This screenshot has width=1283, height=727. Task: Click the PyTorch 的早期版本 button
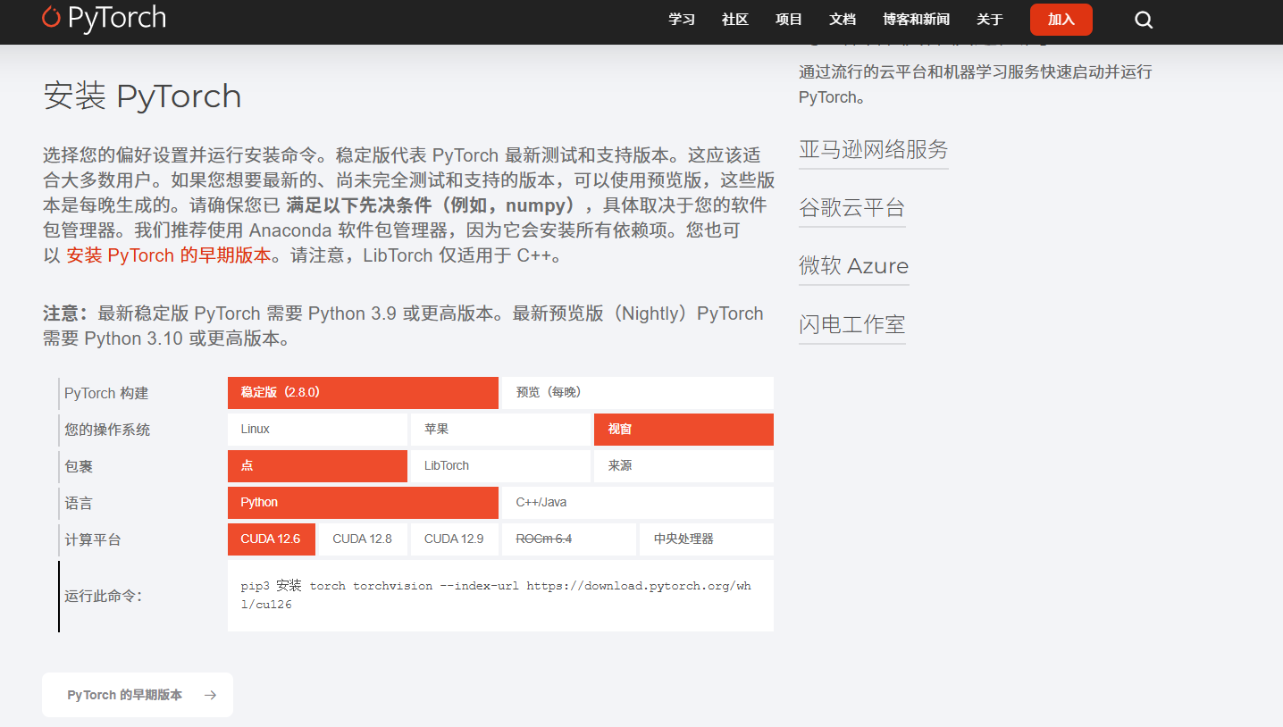[138, 695]
